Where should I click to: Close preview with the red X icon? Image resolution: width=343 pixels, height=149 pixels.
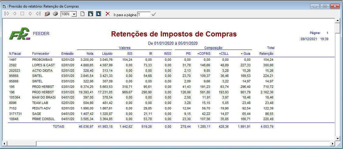point(107,14)
